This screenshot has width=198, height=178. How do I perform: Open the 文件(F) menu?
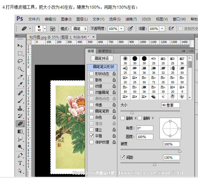34,19
